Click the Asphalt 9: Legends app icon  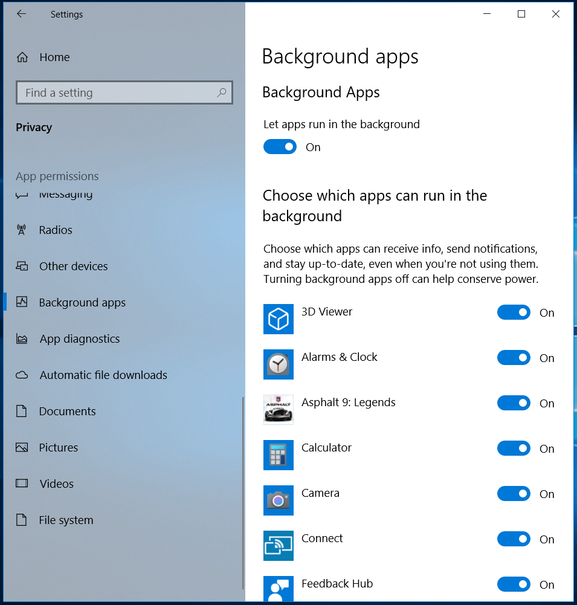pos(278,410)
